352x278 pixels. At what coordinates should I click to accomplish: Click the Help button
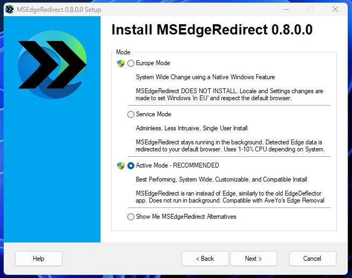(39, 259)
